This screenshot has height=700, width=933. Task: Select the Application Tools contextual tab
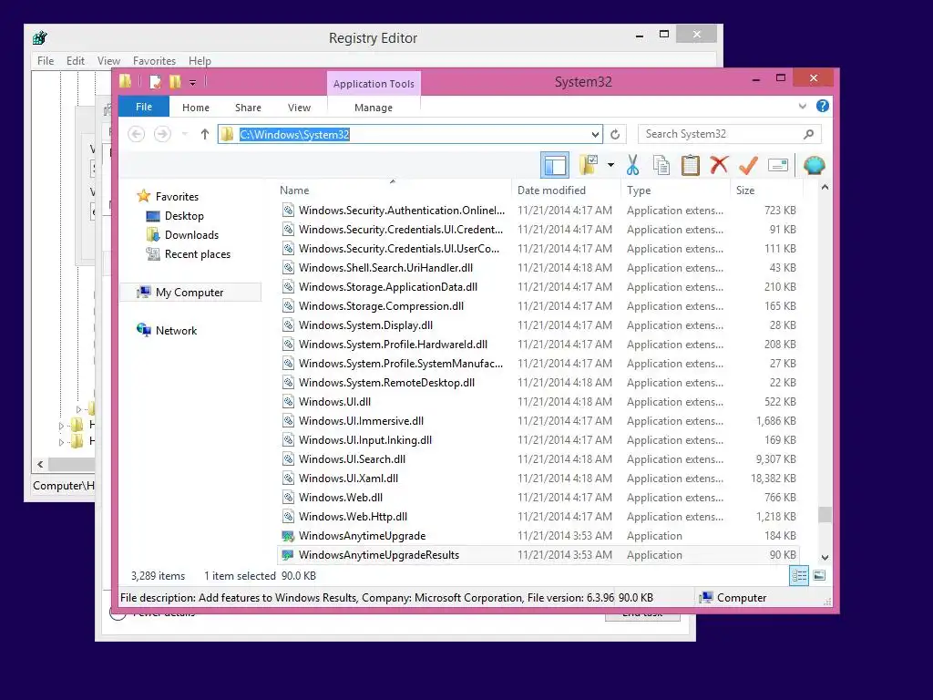tap(374, 84)
